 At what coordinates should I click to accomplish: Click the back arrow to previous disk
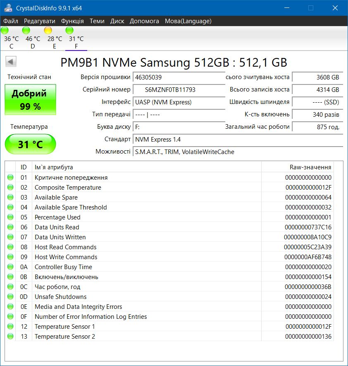point(11,62)
